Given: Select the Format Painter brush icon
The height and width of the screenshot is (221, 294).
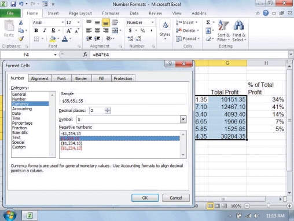Looking at the screenshot, I should pos(21,39).
